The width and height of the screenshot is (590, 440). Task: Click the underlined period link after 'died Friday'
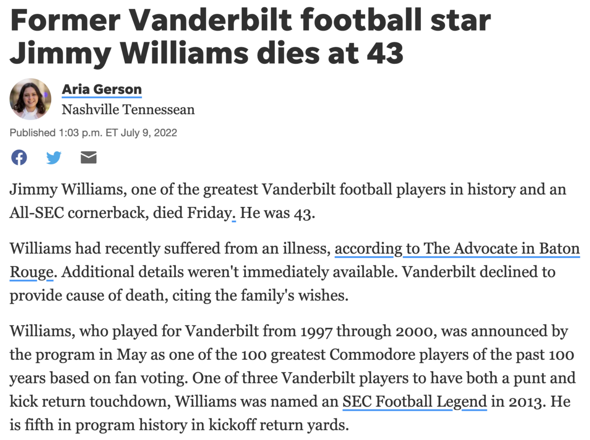234,215
